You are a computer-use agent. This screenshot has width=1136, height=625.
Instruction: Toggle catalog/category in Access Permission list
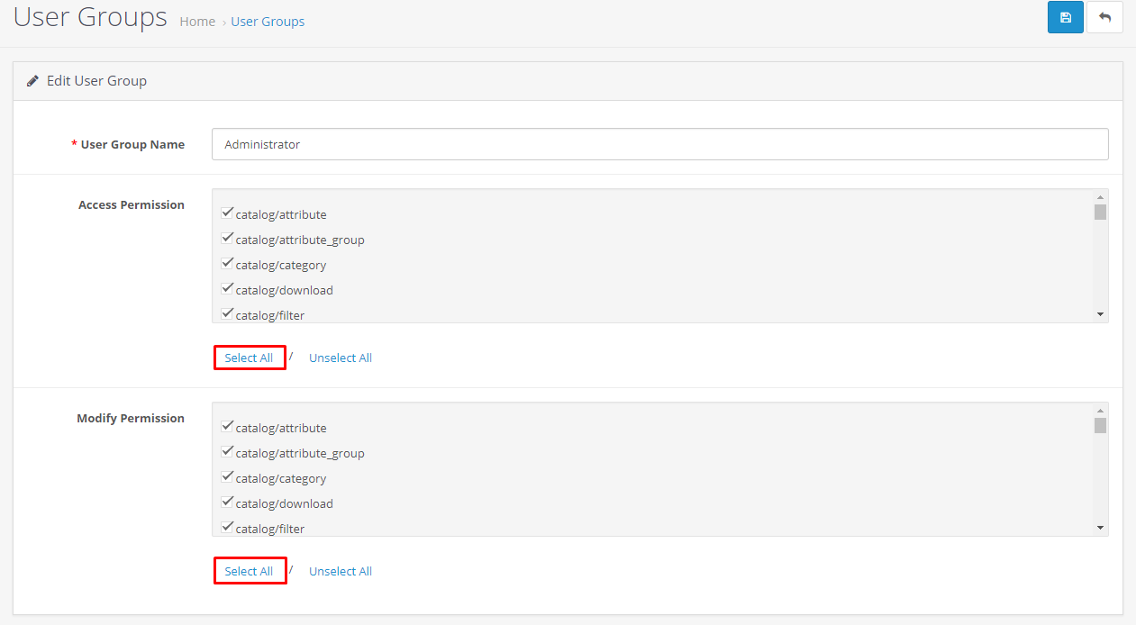227,264
